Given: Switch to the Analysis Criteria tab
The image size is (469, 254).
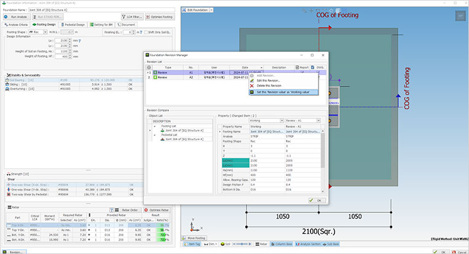Looking at the screenshot, I should (x=16, y=25).
